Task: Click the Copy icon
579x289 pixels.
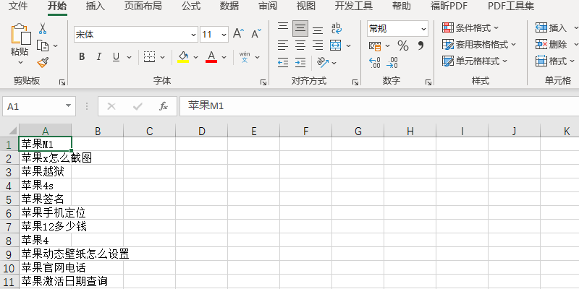Action: [43, 46]
